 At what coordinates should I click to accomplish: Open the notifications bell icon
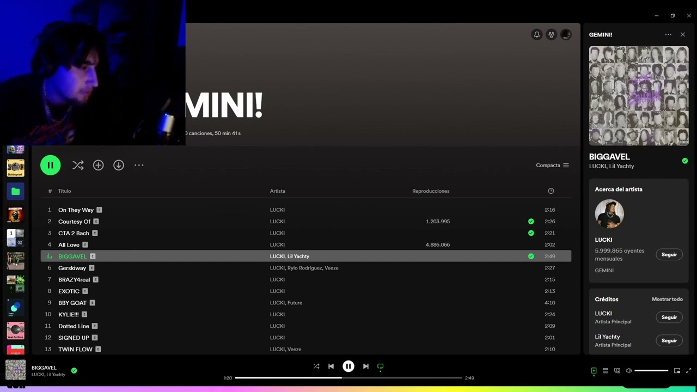click(x=537, y=34)
